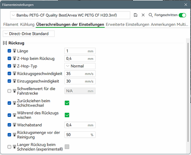Collapse the Rückzug section via its icon

pyautogui.click(x=5, y=43)
